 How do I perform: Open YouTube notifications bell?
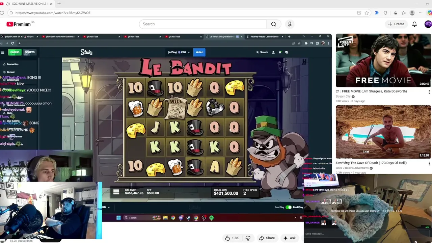pos(414,24)
